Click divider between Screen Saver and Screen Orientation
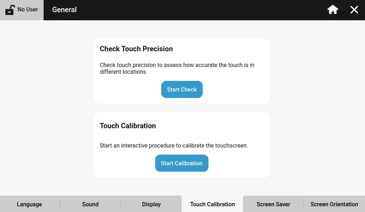 tap(304, 204)
